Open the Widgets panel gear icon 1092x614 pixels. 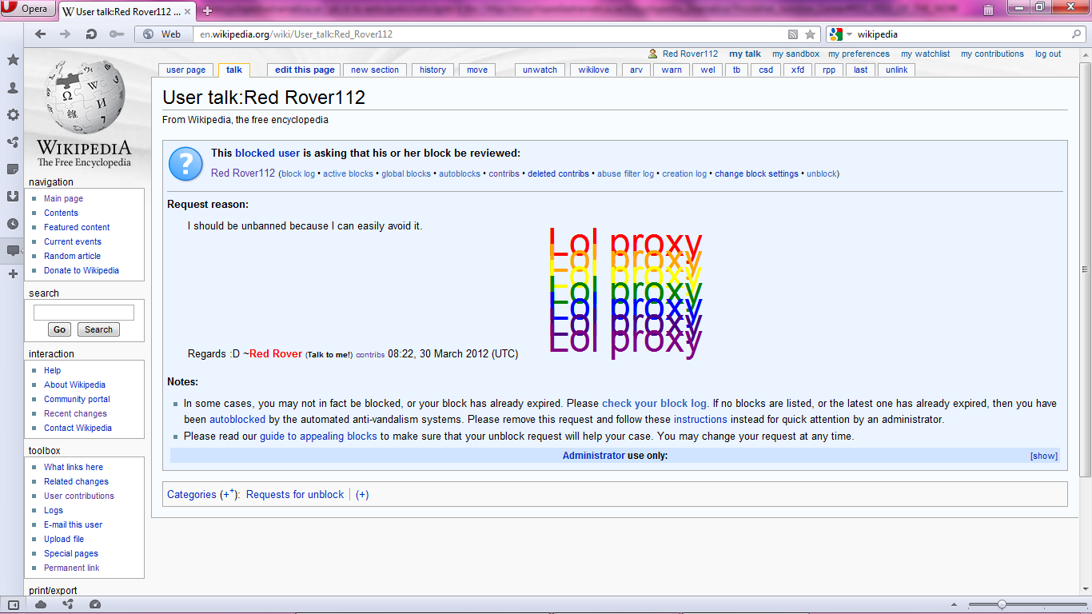pos(12,115)
